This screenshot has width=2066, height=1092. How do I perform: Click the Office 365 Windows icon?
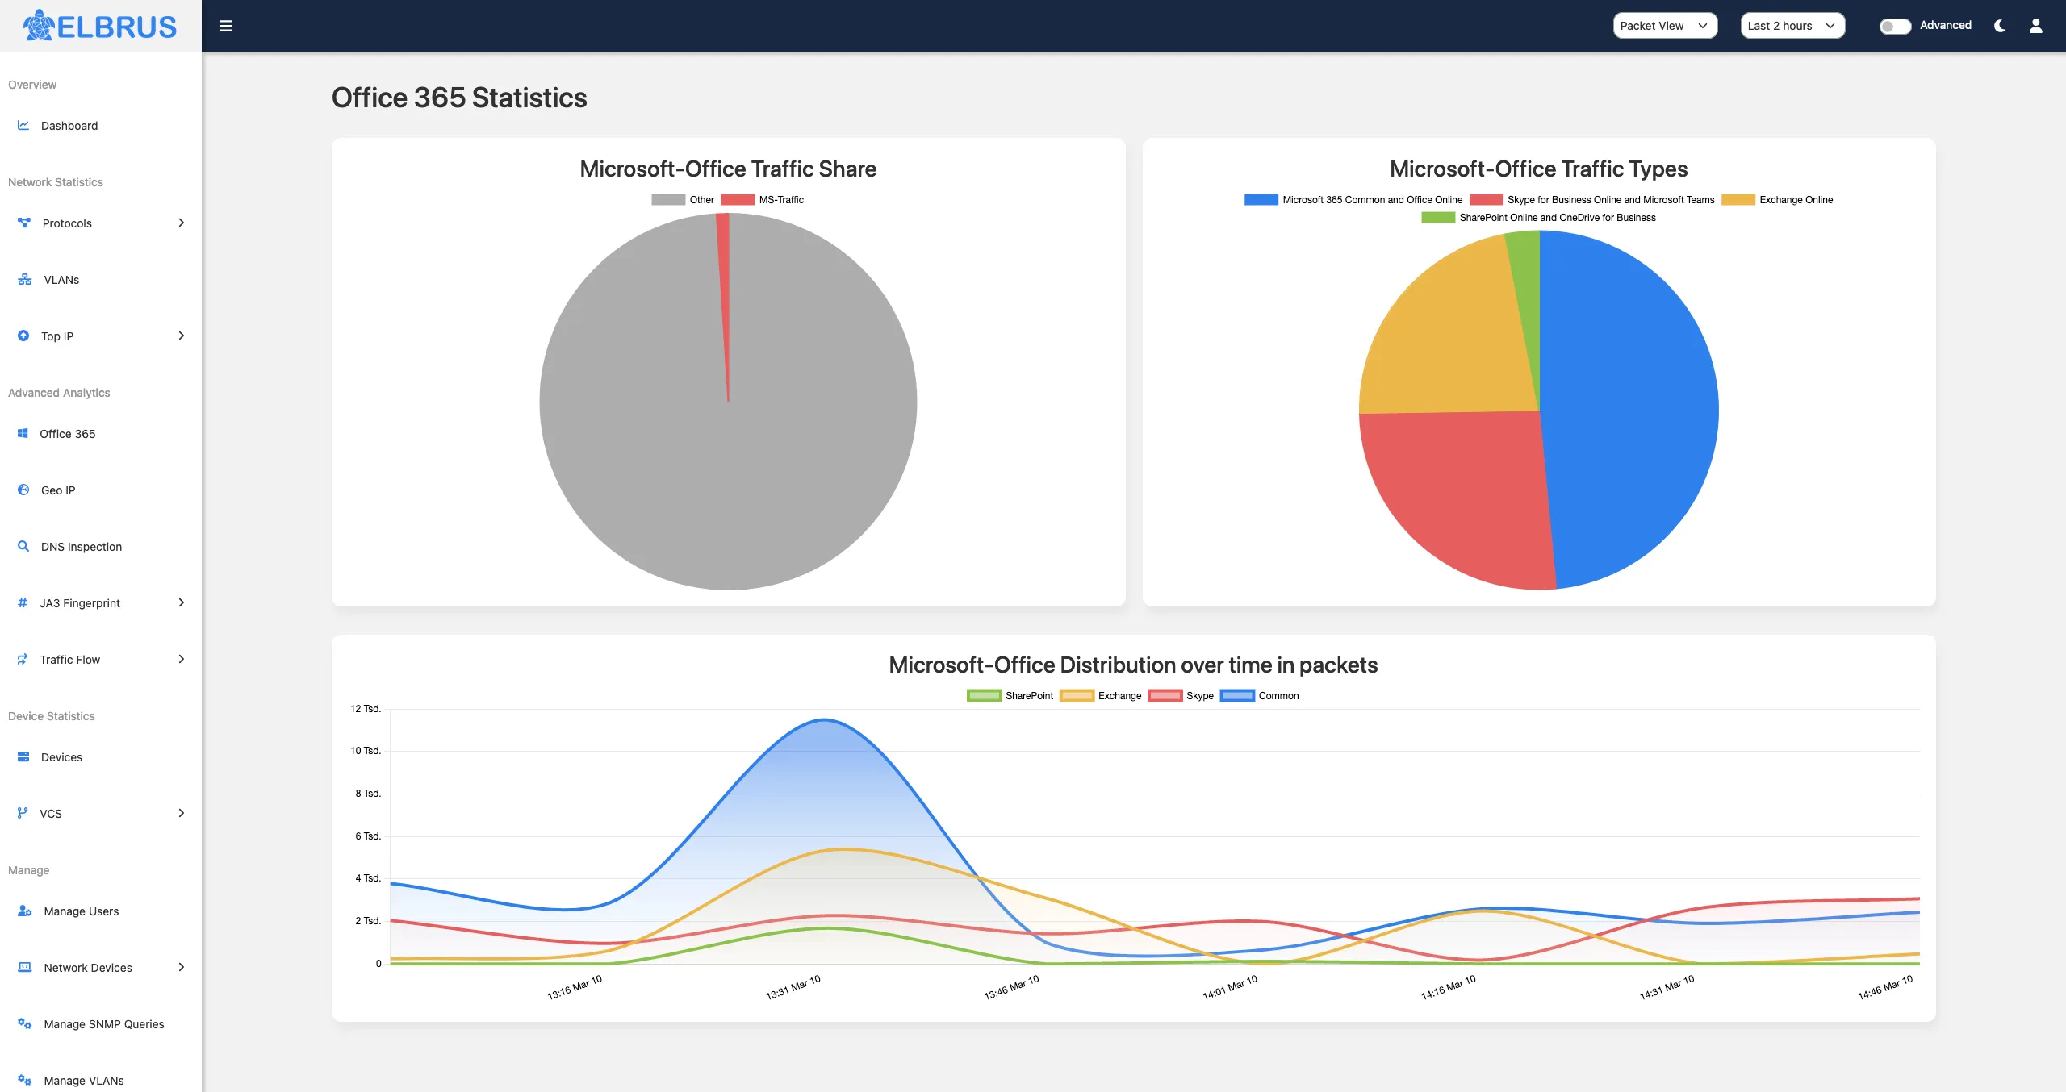coord(23,433)
